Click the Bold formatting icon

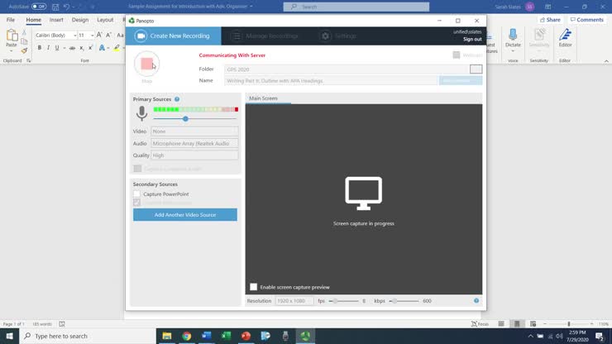tap(38, 48)
